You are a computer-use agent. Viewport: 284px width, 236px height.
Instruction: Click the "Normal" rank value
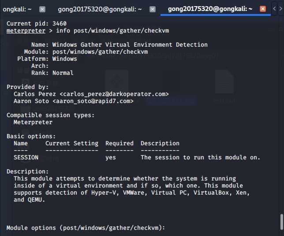[x=63, y=73]
